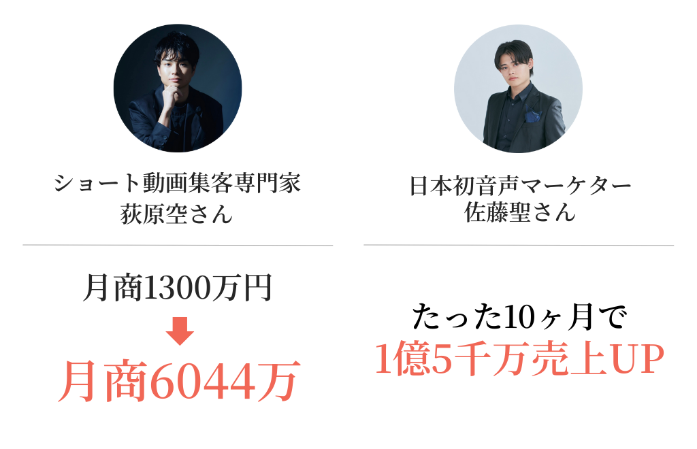Click the blue pocket square on the suit
The height and width of the screenshot is (449, 697).
532,115
